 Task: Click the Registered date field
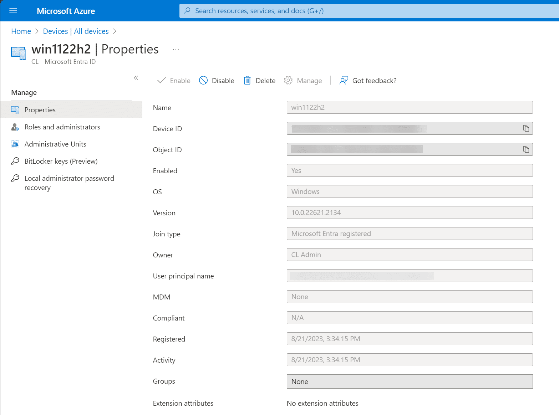[410, 339]
